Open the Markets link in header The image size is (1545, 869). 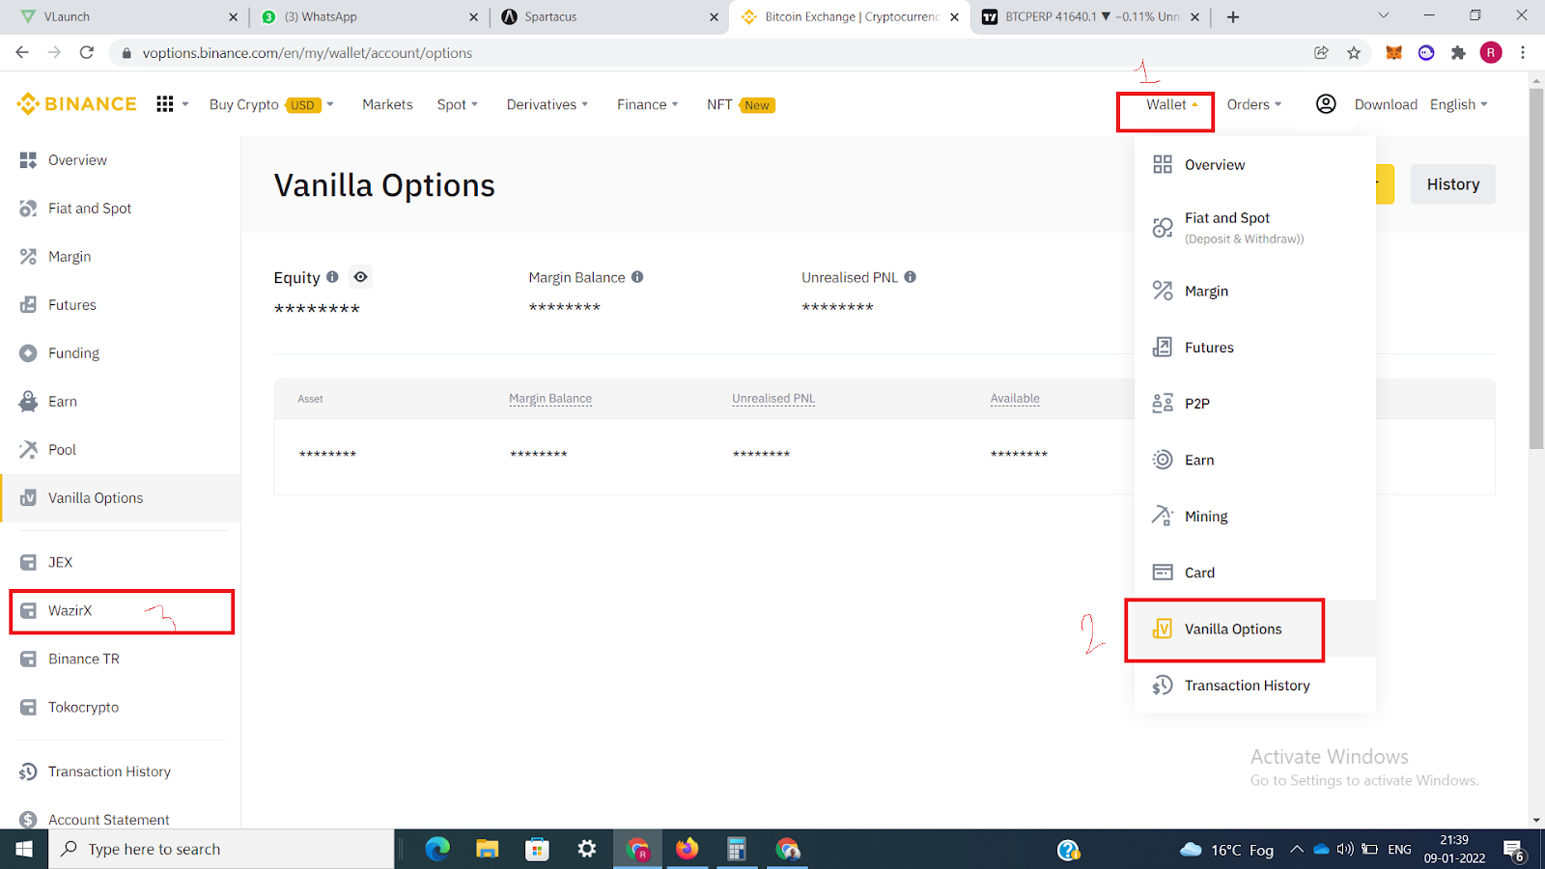(x=387, y=104)
